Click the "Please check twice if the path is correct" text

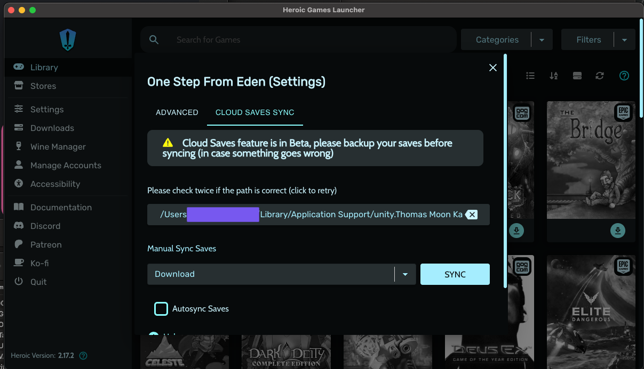pyautogui.click(x=242, y=190)
